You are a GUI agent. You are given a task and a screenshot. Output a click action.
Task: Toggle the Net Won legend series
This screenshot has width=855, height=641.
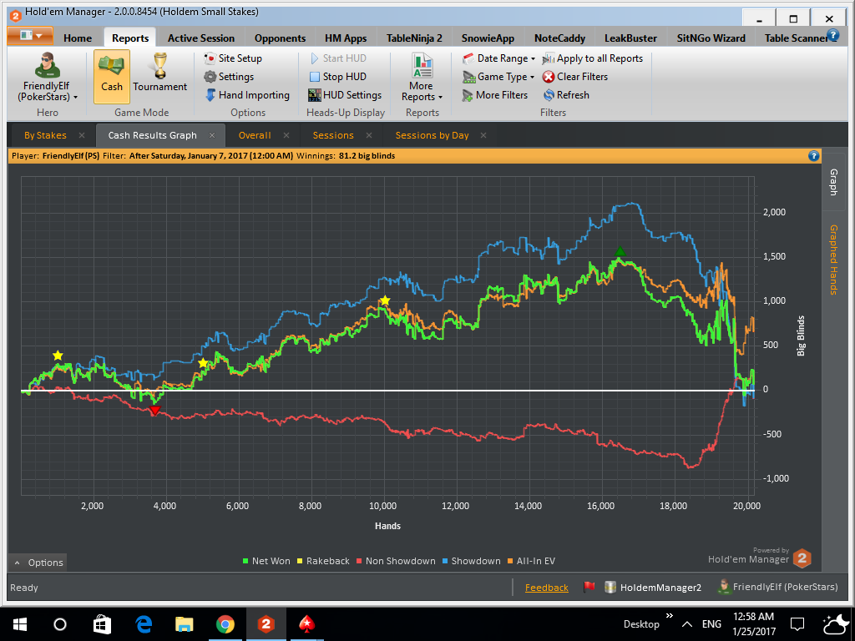(266, 561)
